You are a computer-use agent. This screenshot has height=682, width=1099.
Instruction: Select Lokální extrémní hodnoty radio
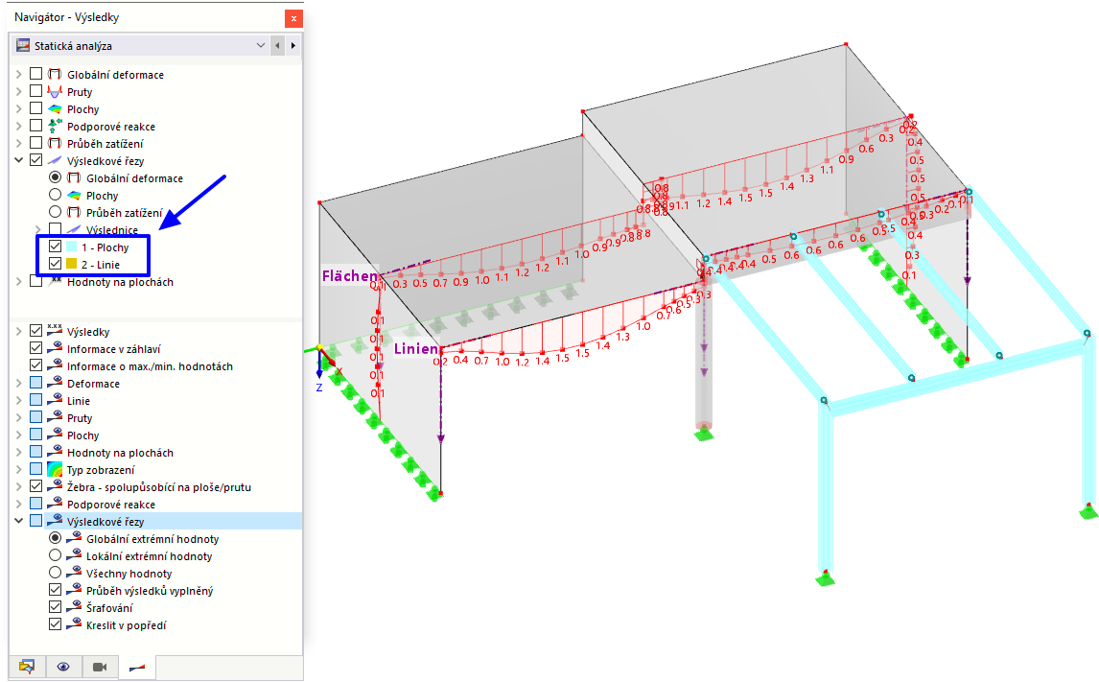[55, 555]
